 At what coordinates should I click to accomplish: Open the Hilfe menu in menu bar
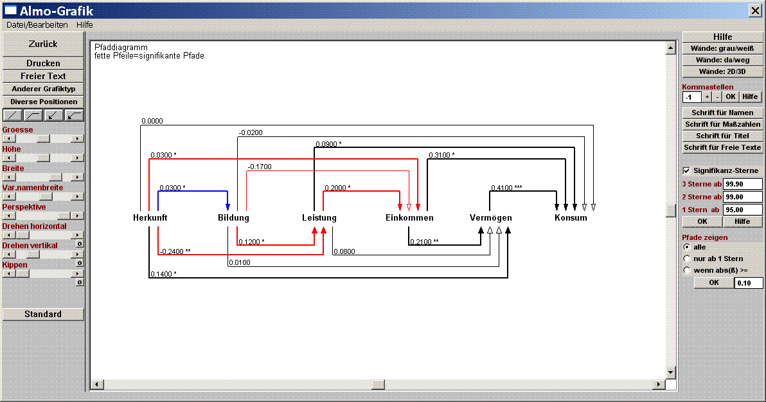pyautogui.click(x=84, y=24)
